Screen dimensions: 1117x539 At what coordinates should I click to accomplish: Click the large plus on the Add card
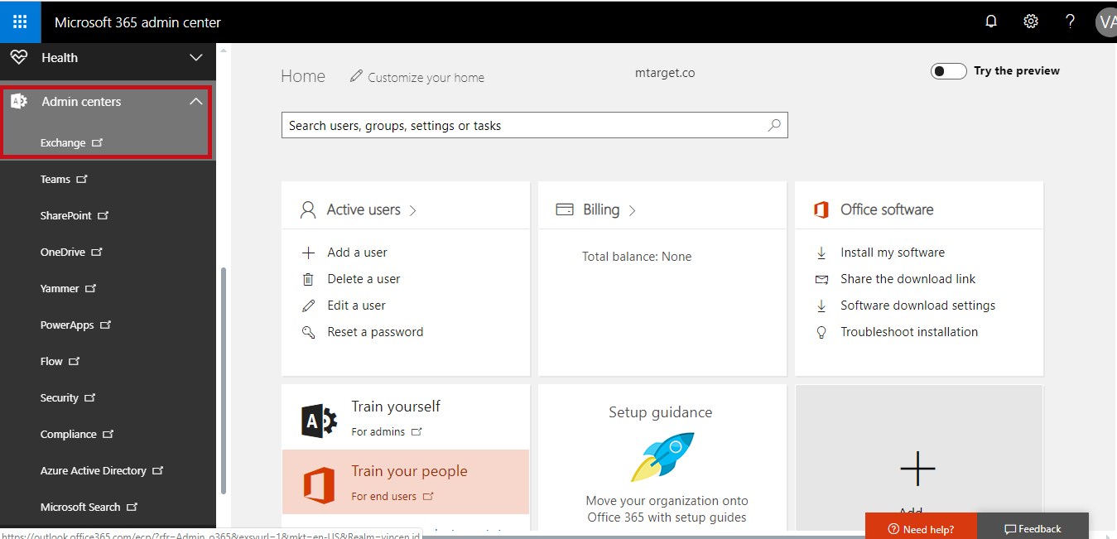pyautogui.click(x=917, y=469)
